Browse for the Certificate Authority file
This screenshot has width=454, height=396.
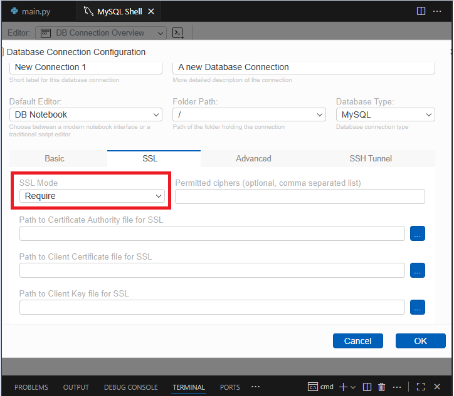(417, 233)
